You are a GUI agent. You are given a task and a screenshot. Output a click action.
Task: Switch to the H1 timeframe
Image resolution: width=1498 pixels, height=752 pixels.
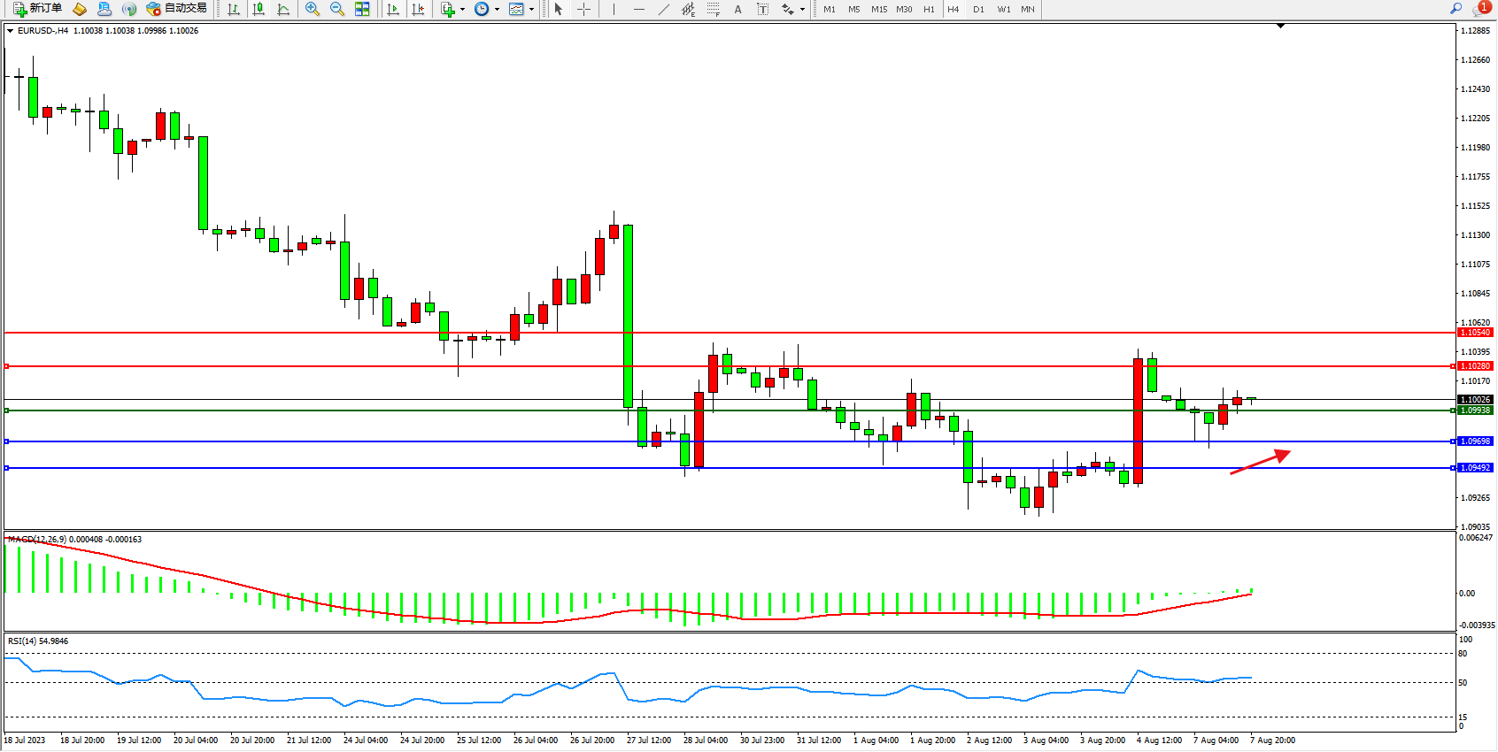click(929, 9)
